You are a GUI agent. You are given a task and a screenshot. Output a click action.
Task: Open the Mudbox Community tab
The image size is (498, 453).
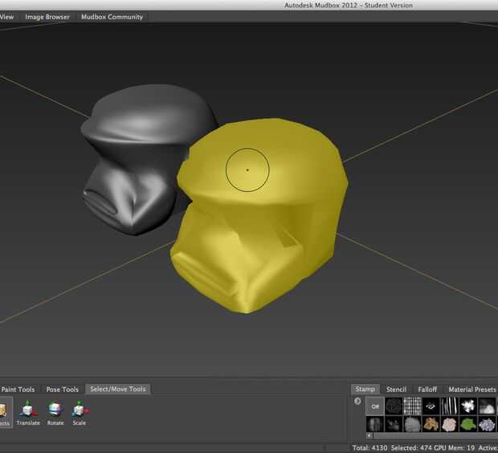pyautogui.click(x=112, y=17)
